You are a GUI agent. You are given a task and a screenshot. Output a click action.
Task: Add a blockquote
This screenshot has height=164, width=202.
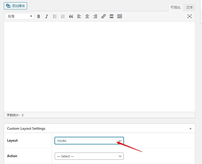(x=71, y=16)
